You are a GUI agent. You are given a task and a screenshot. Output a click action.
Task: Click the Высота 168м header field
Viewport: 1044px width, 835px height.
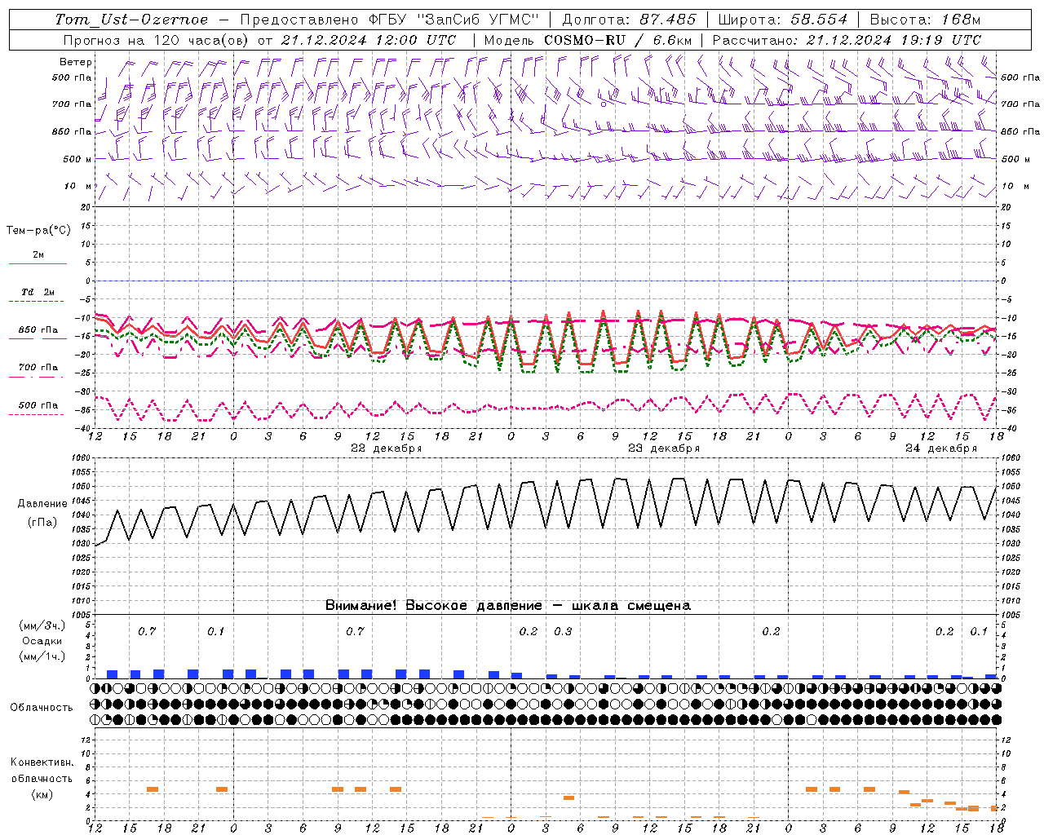pos(924,20)
